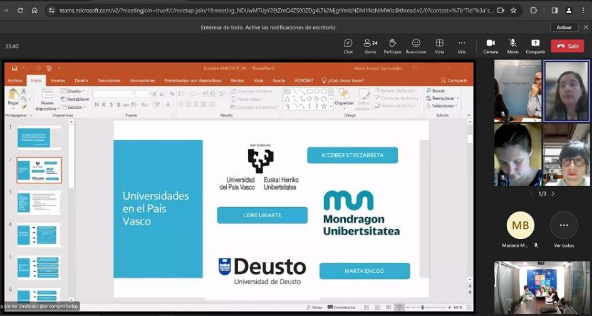Open Presentación con diapositivas tab
The width and height of the screenshot is (592, 316).
click(192, 80)
